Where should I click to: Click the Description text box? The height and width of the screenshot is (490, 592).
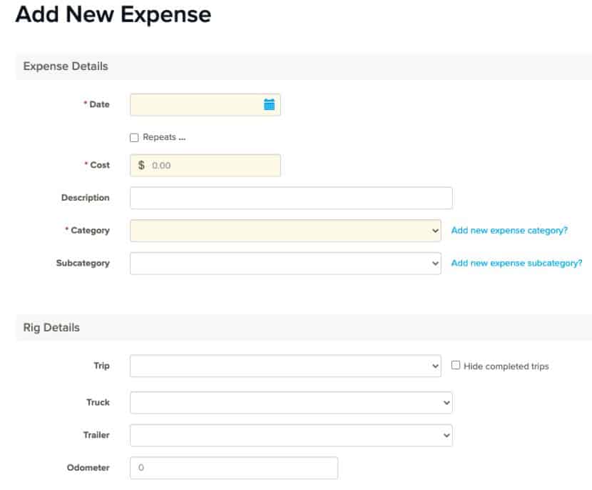point(290,197)
